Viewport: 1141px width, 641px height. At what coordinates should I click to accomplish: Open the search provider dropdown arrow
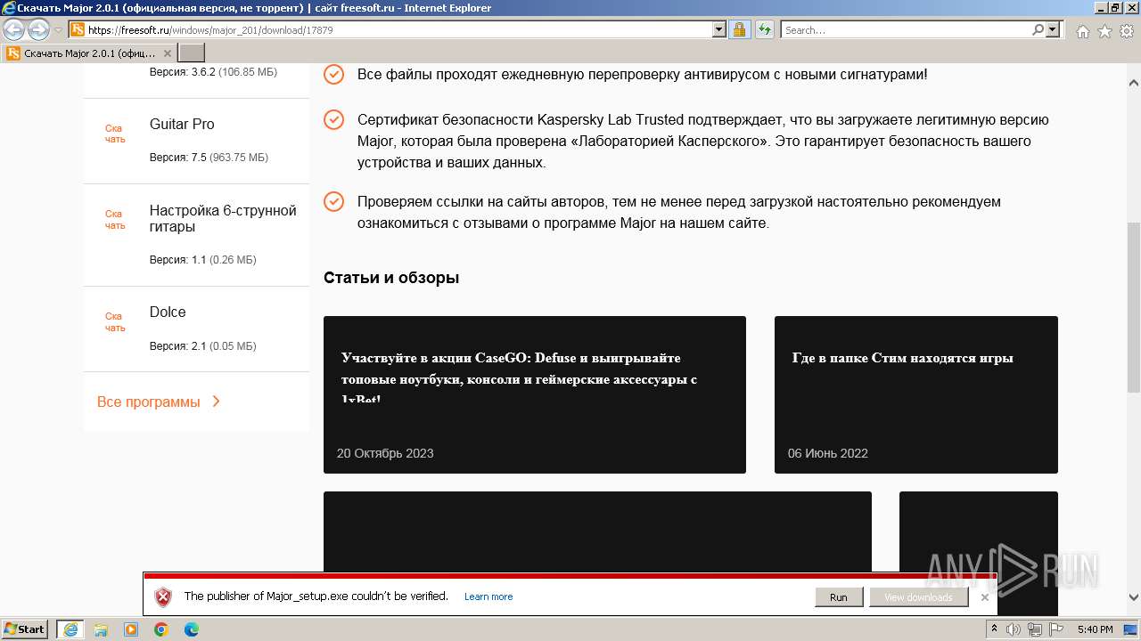(x=1053, y=29)
